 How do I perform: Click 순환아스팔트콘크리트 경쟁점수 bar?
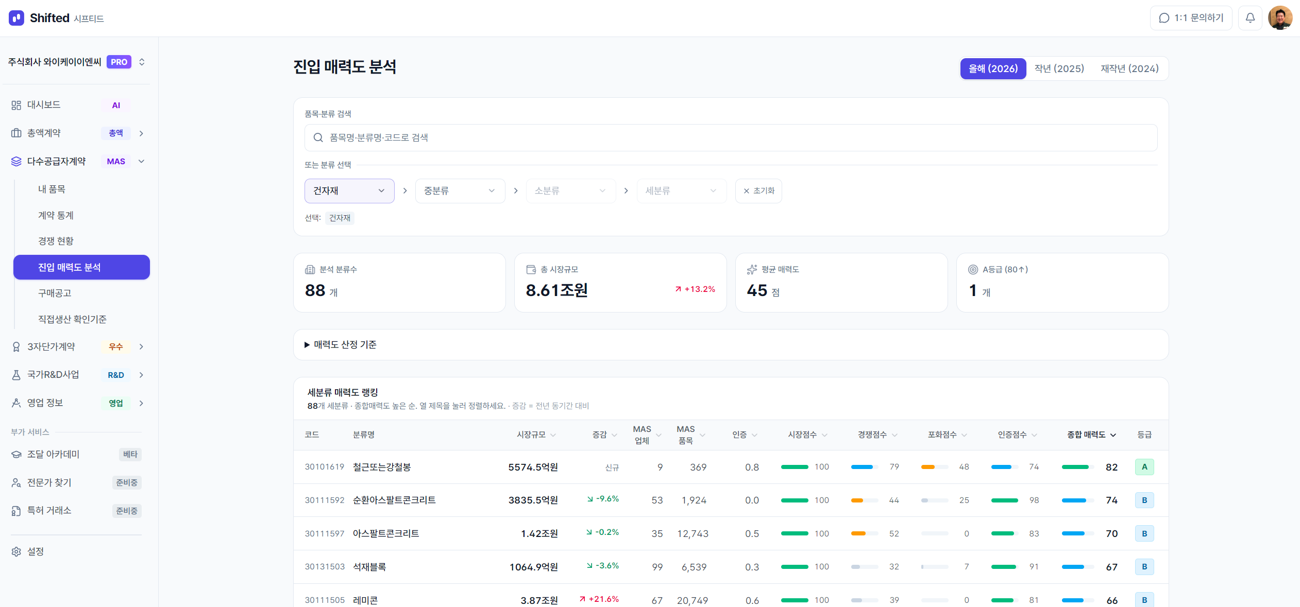tap(865, 500)
